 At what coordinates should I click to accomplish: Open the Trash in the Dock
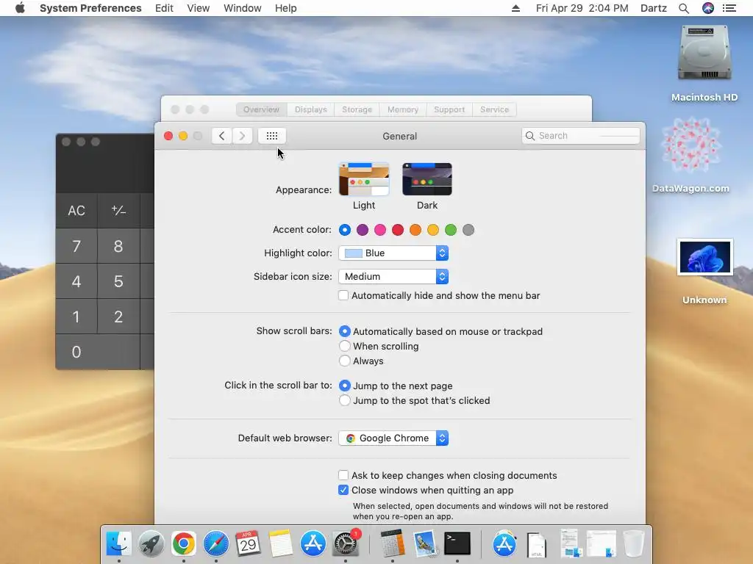click(633, 543)
